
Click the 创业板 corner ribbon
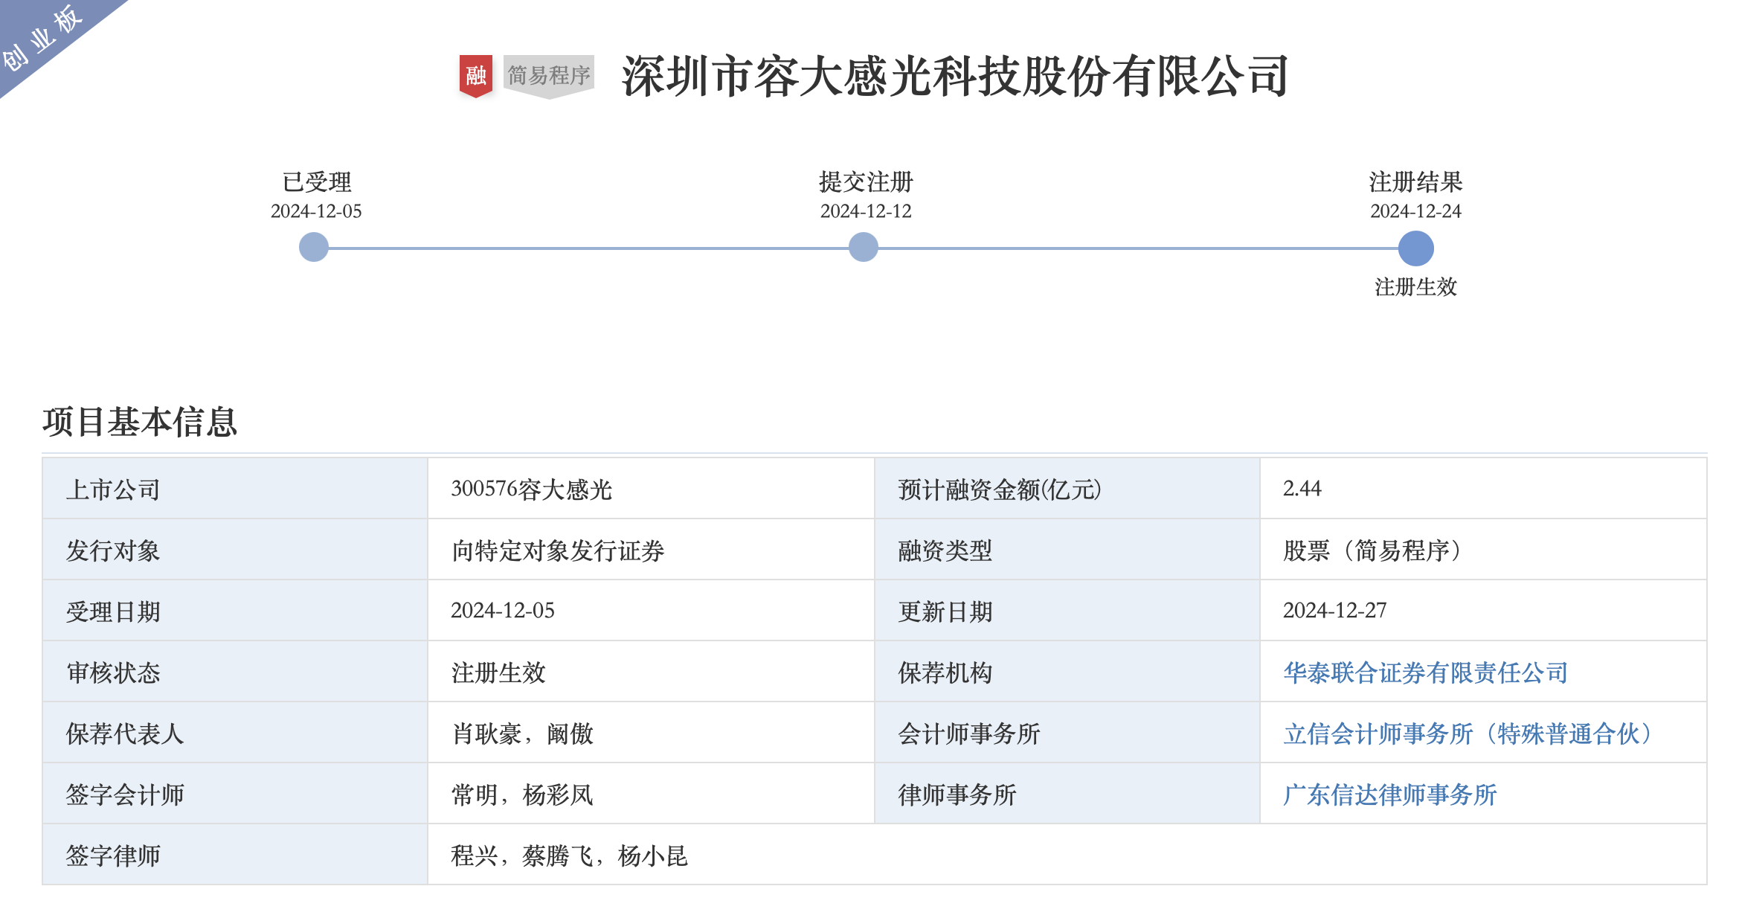tap(45, 37)
